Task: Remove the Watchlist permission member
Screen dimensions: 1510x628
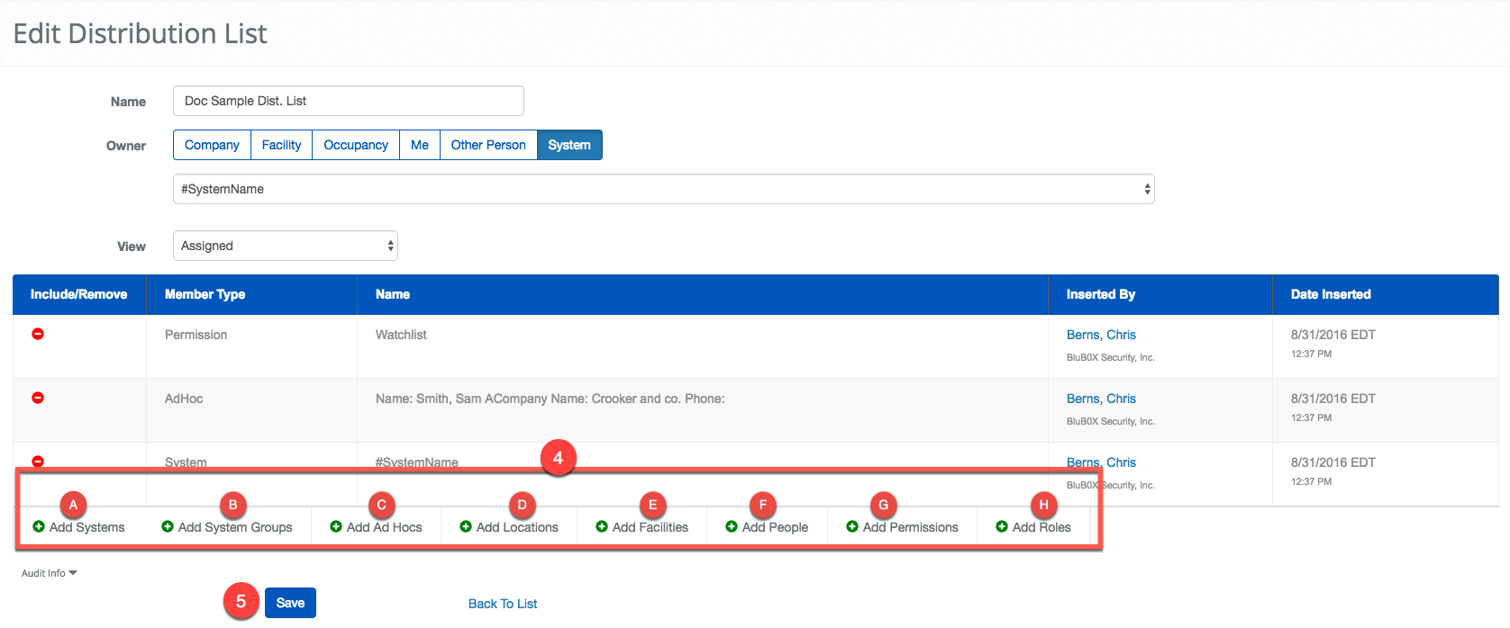Action: (x=38, y=334)
